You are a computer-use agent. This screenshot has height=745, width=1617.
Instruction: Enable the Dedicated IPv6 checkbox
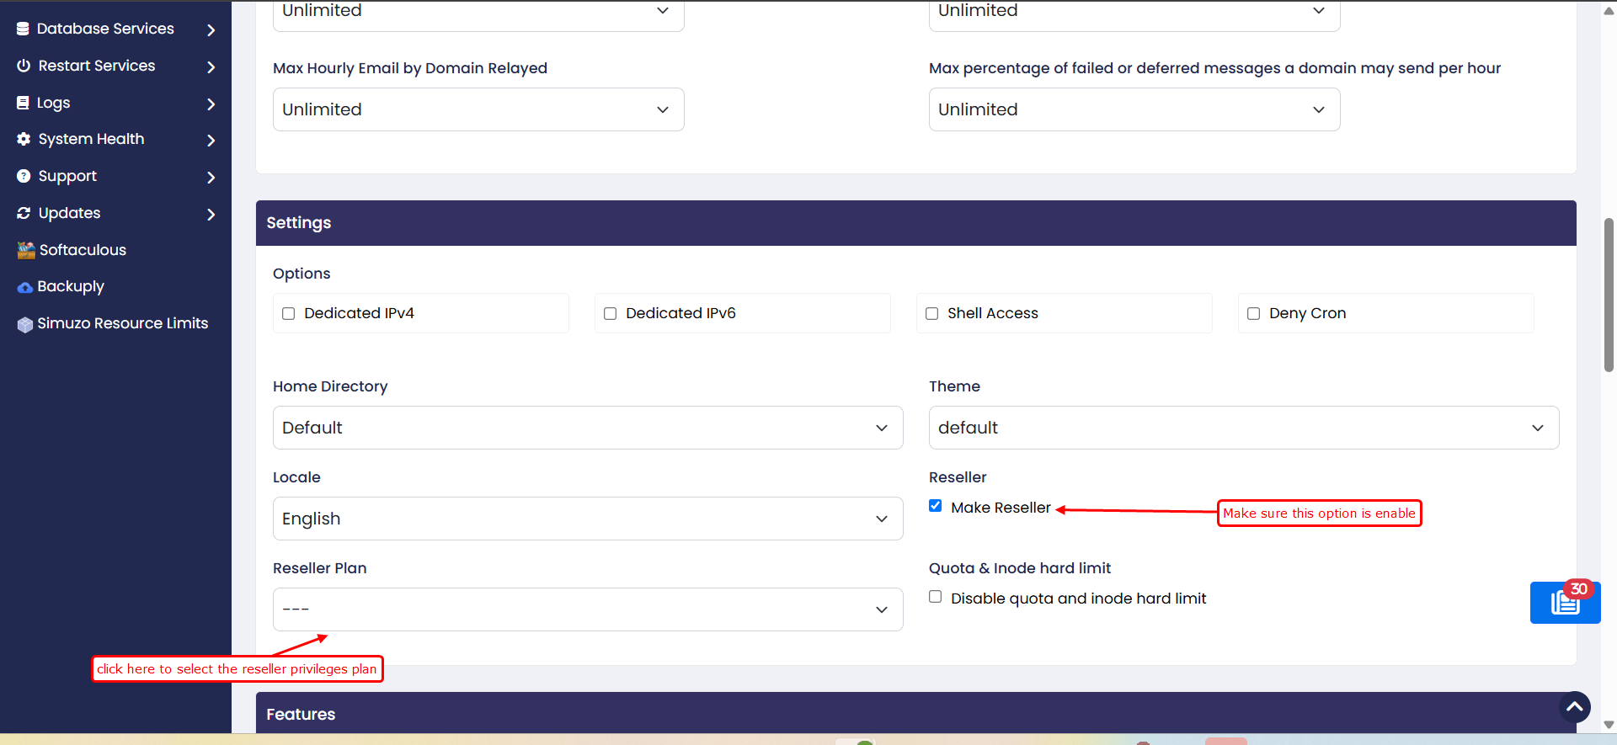[610, 313]
